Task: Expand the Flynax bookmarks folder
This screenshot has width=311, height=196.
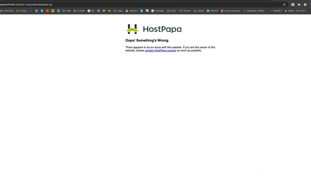Action: pyautogui.click(x=22, y=11)
